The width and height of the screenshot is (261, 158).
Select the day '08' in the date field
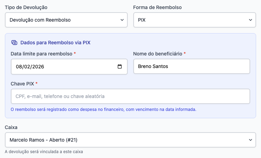coord(19,67)
